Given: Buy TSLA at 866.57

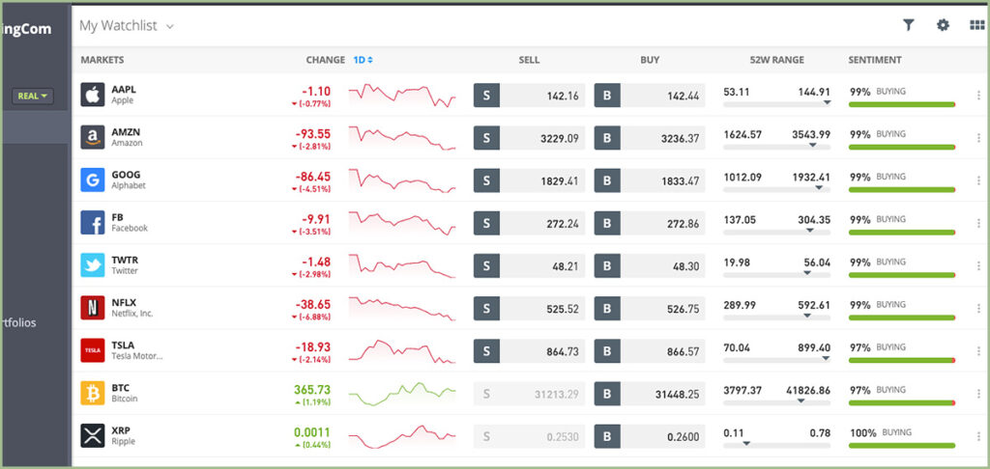Looking at the screenshot, I should [x=650, y=351].
